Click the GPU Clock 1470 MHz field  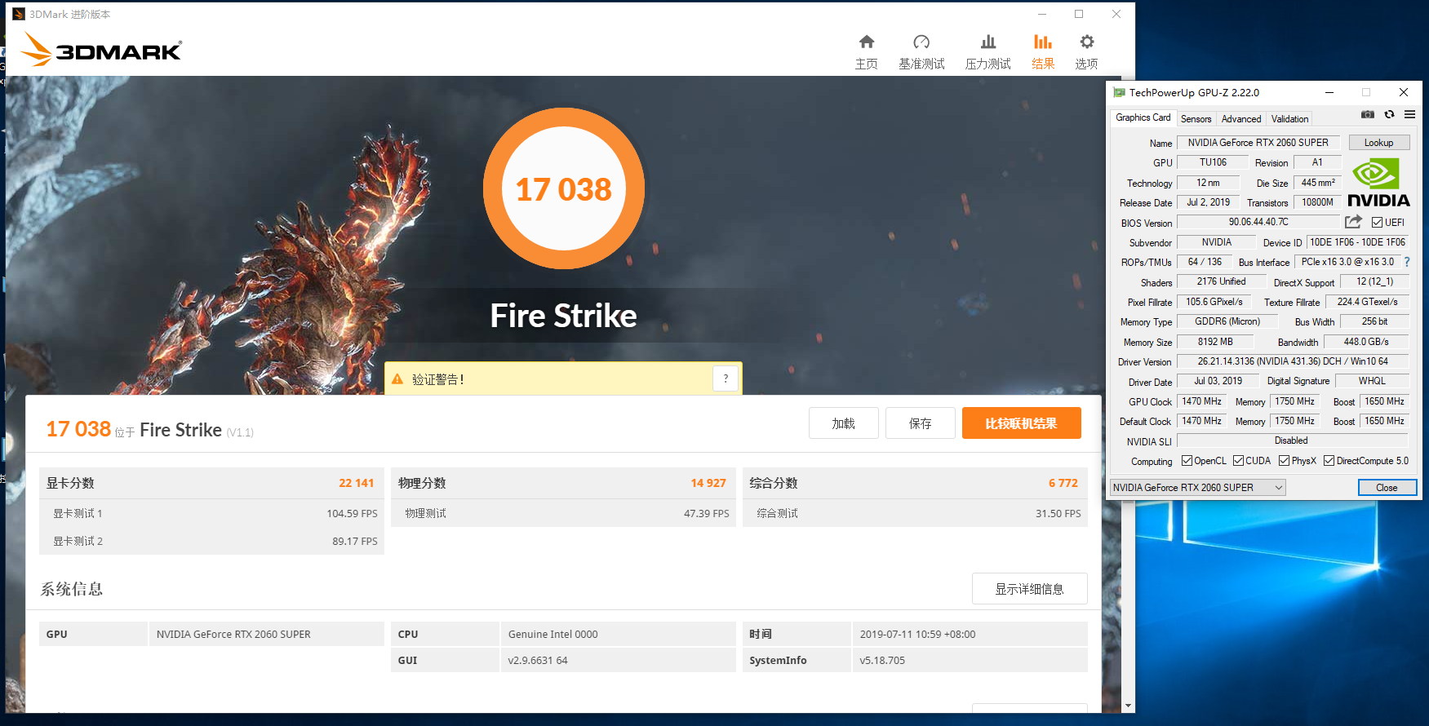pos(1201,401)
